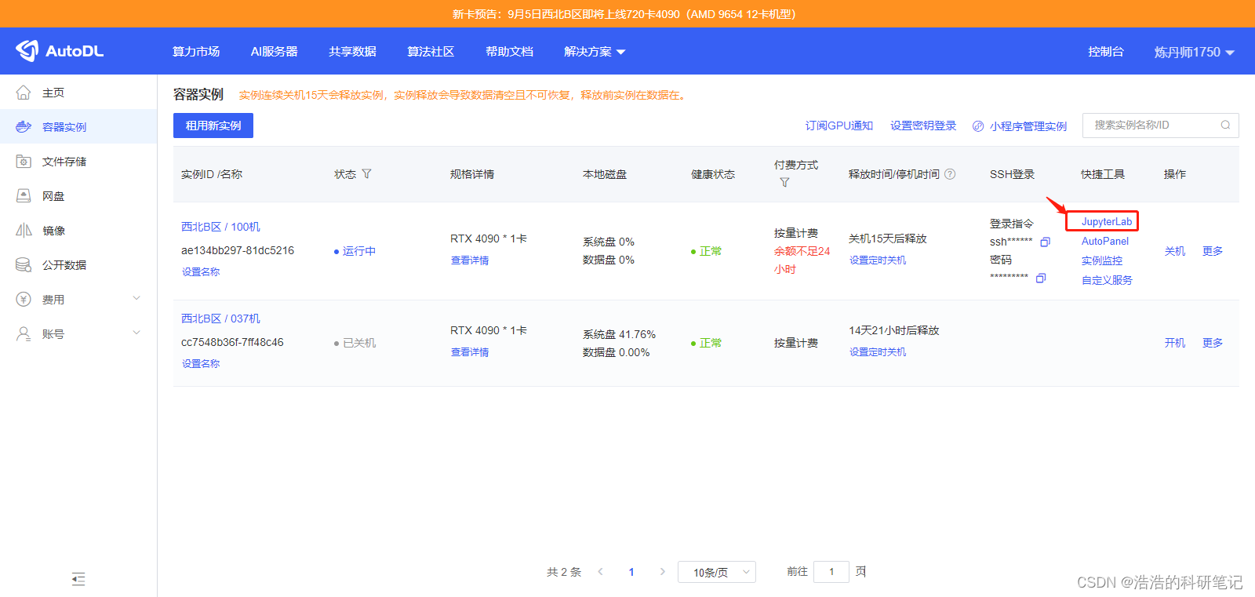The height and width of the screenshot is (597, 1255).
Task: Open 更多 menu for 西北B区 / 100机
Action: click(x=1213, y=251)
